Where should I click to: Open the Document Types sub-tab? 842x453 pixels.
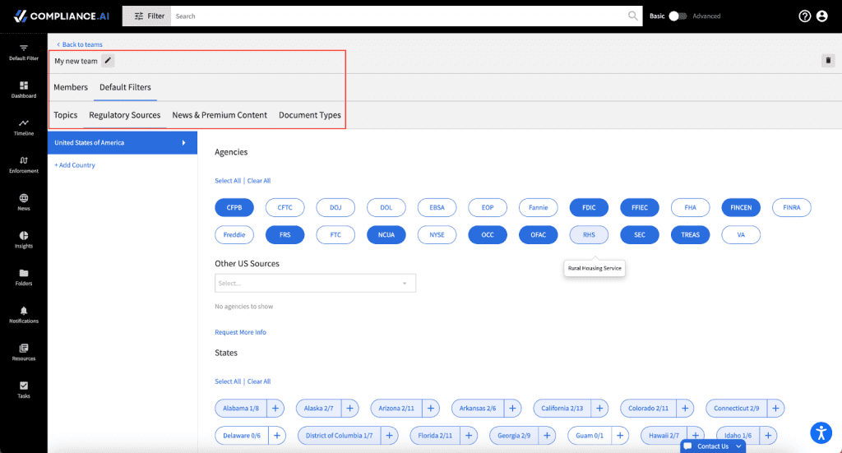tap(310, 115)
